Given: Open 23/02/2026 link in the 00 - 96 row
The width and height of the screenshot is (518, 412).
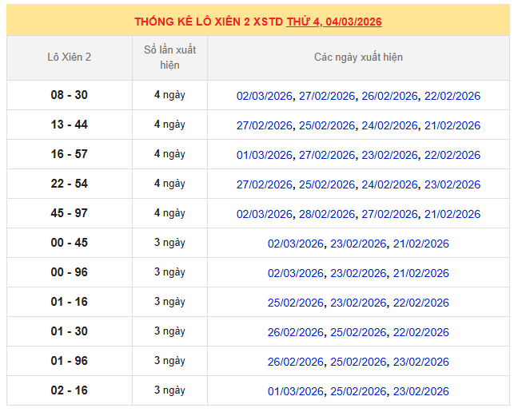Looking at the screenshot, I should [358, 273].
